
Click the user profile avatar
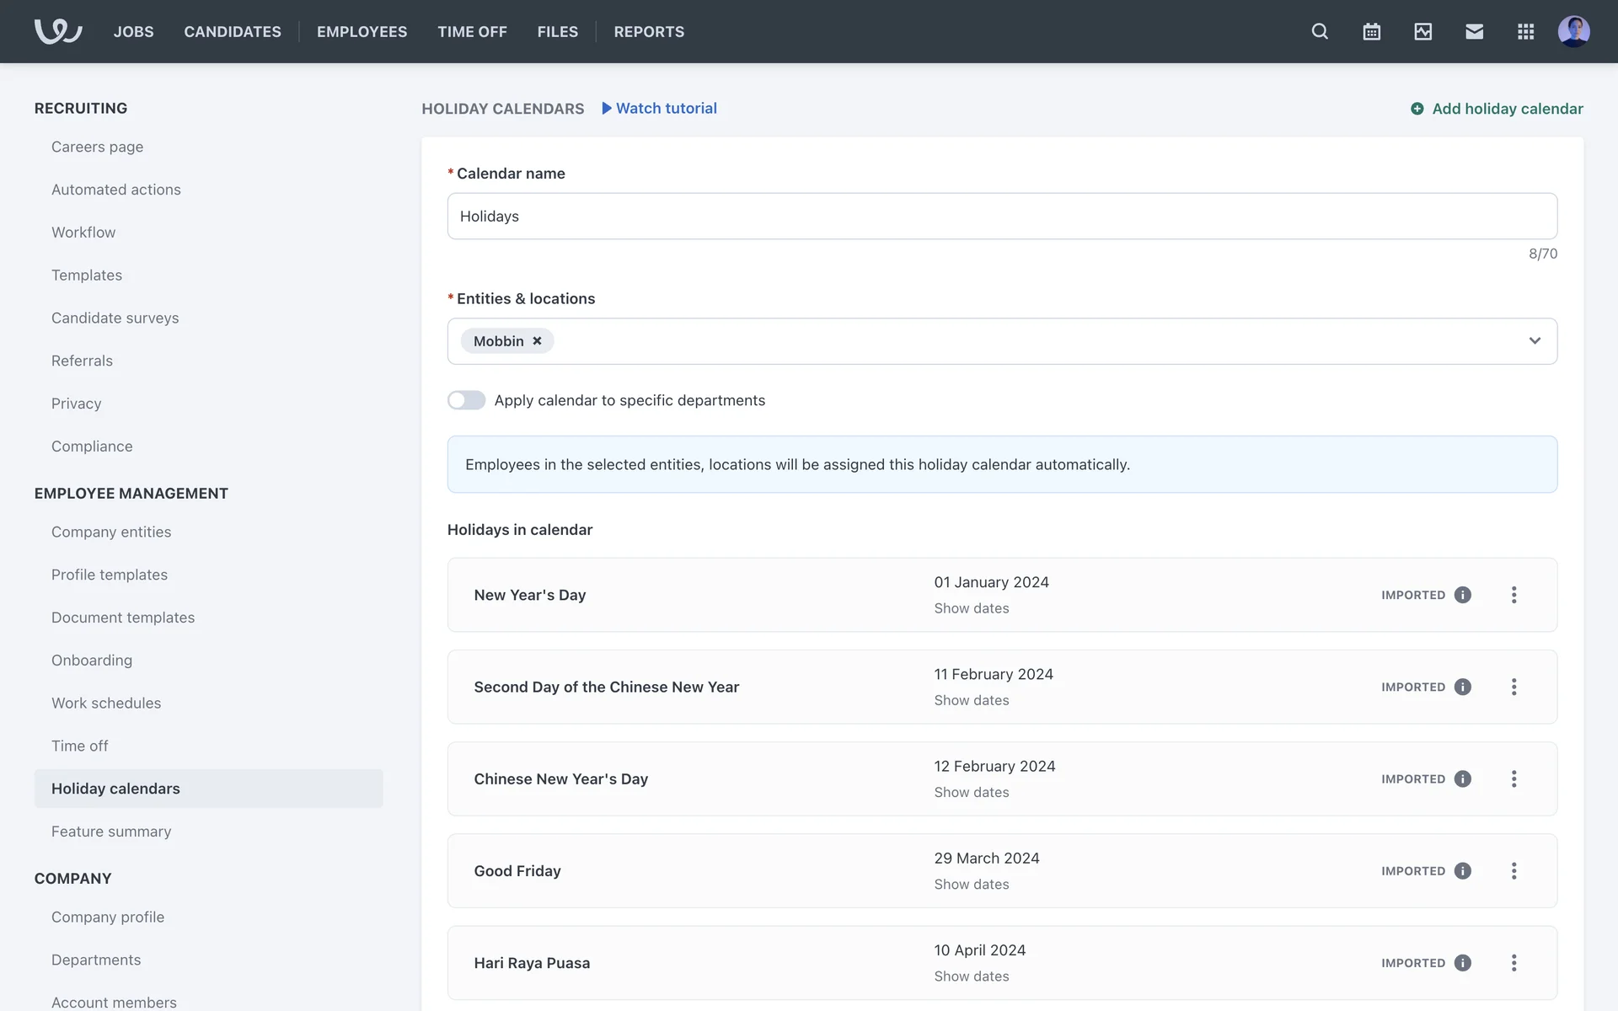click(x=1573, y=31)
